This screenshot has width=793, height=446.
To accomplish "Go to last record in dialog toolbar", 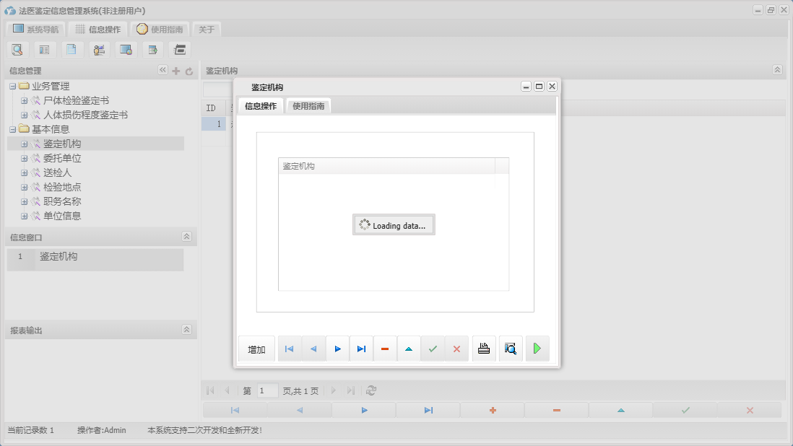I will pyautogui.click(x=361, y=349).
